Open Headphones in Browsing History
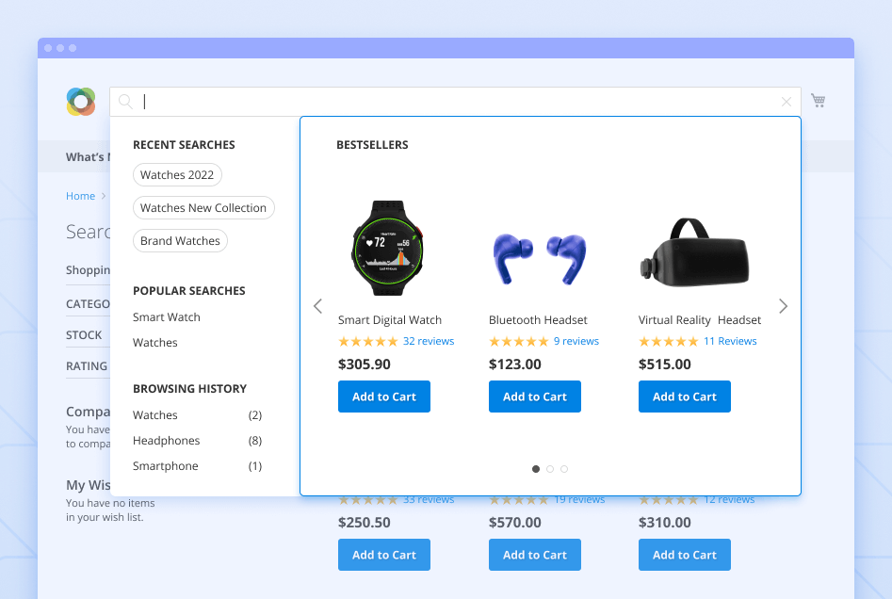The image size is (892, 599). click(167, 440)
